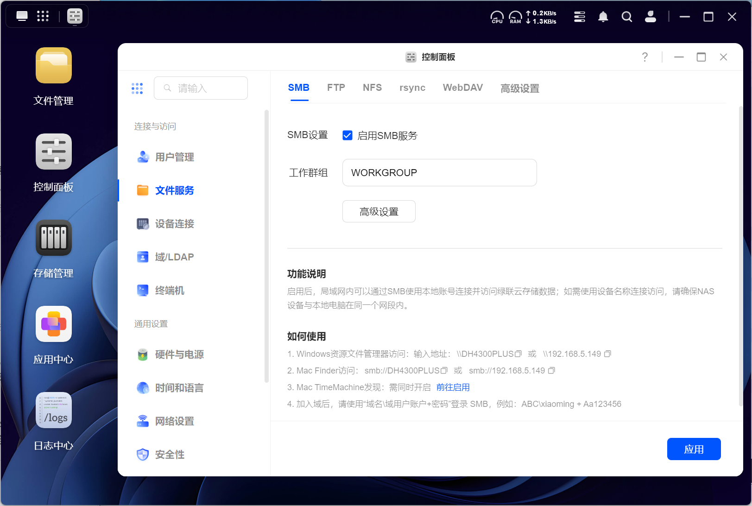The width and height of the screenshot is (752, 506).
Task: Click the 请输入 search box
Action: point(201,88)
